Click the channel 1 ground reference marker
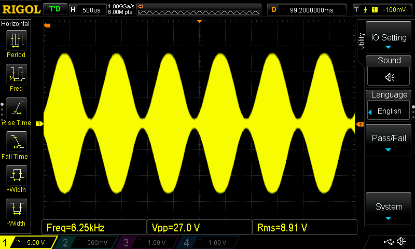 [39, 124]
